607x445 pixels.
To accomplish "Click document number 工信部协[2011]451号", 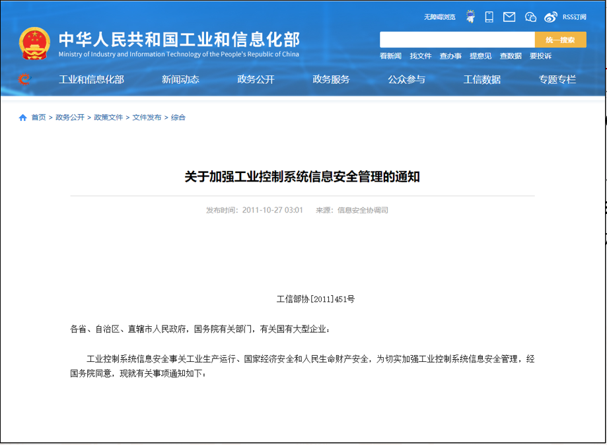I will click(316, 298).
